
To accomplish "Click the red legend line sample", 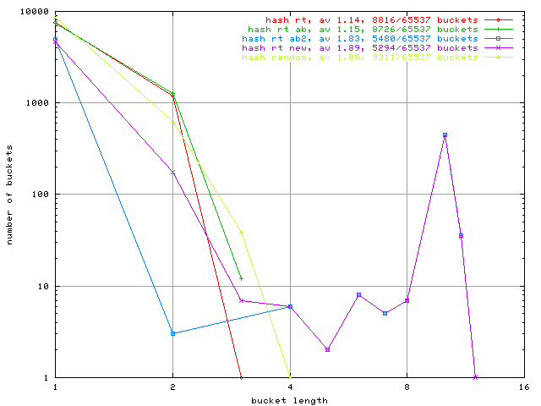I will (498, 20).
